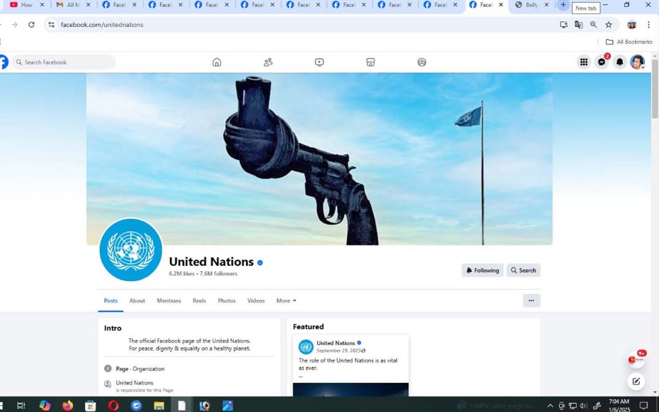Open the Chrome zoom magnifier icon
The width and height of the screenshot is (659, 412).
(x=594, y=25)
